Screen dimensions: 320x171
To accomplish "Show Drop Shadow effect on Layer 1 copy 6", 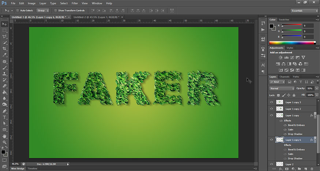I will pos(285,159).
